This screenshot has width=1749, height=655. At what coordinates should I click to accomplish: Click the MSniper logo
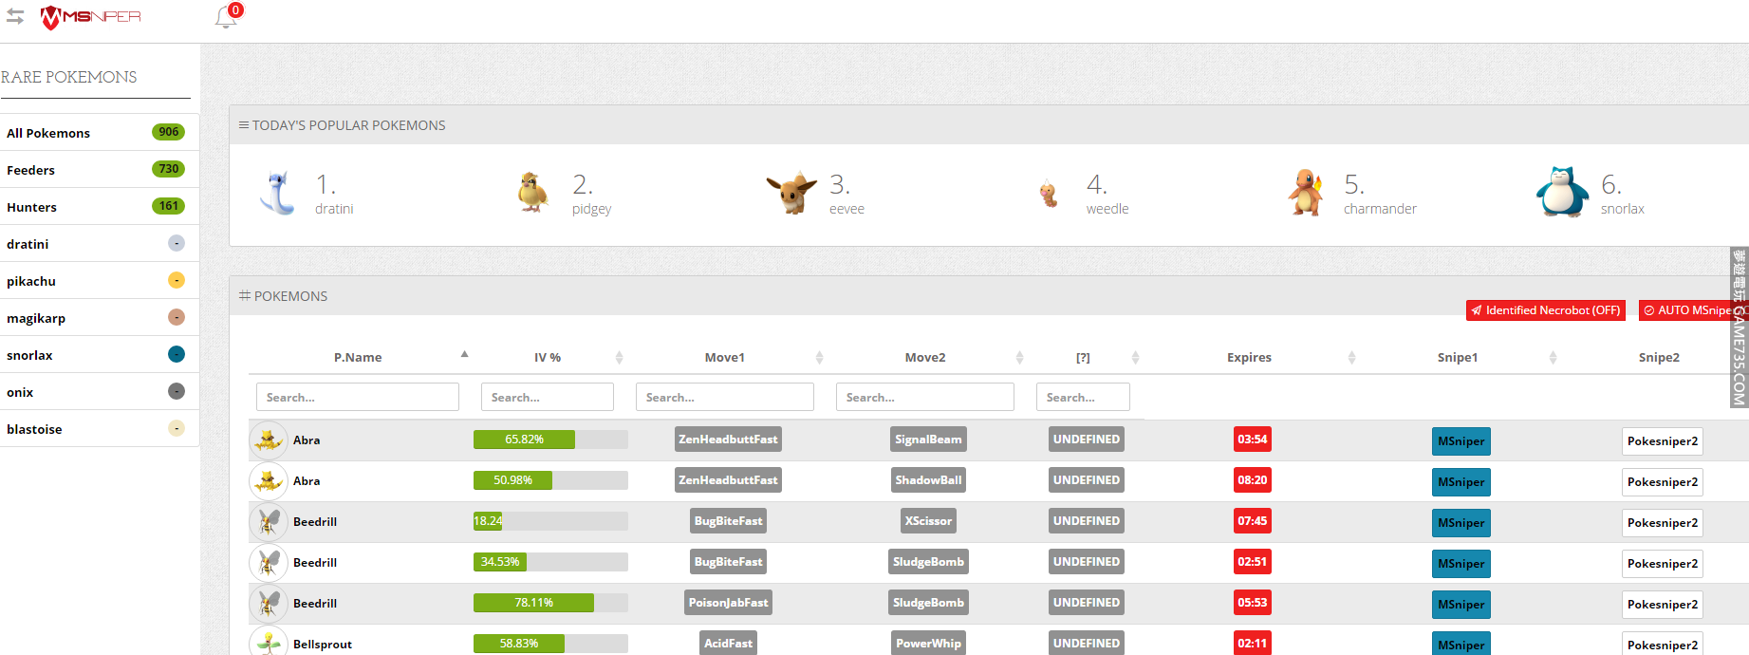[91, 17]
